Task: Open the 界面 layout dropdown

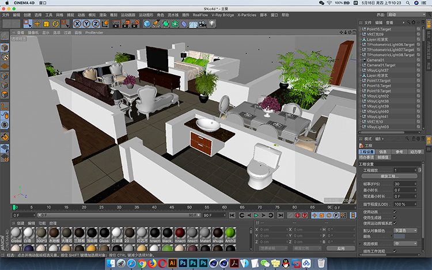Action: (406, 14)
